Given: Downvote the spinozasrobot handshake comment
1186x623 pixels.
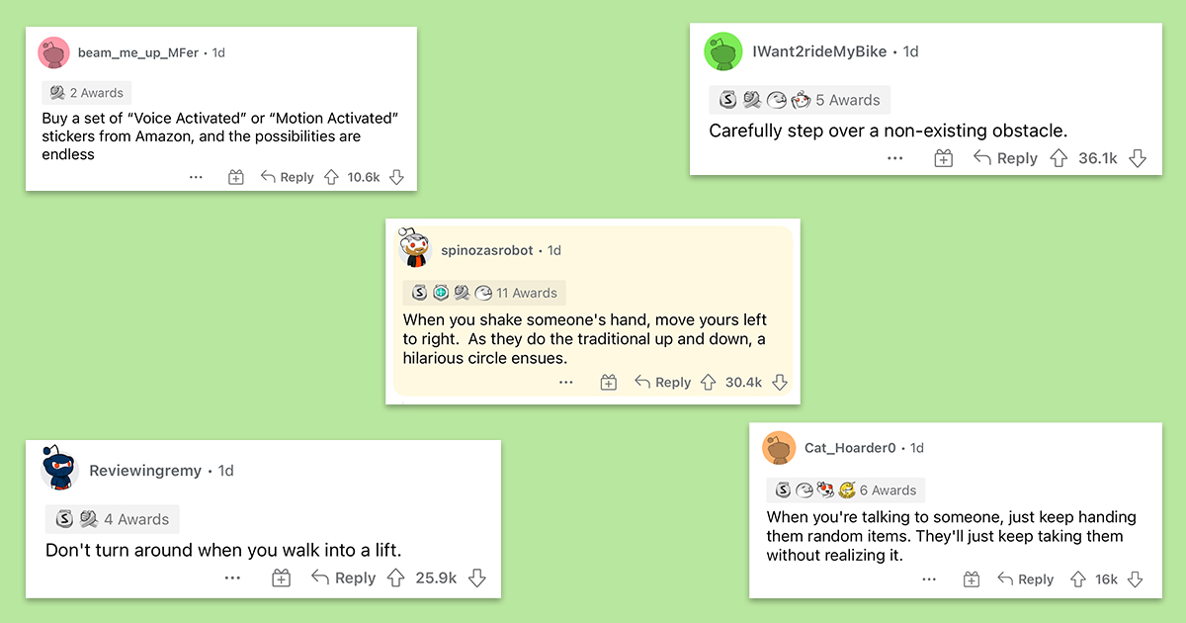Looking at the screenshot, I should pos(780,382).
